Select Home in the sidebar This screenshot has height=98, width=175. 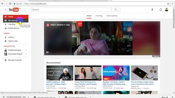coord(16,17)
